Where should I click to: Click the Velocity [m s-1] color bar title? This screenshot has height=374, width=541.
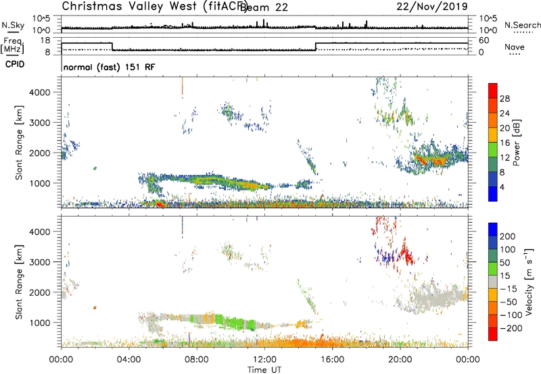(x=529, y=282)
